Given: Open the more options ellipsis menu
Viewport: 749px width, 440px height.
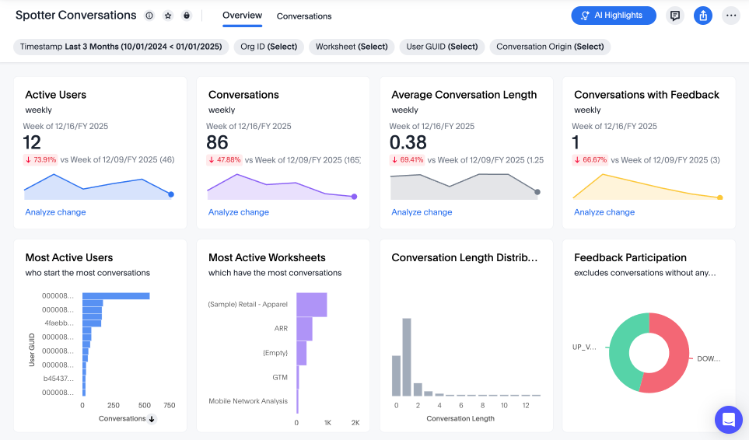Looking at the screenshot, I should click(730, 16).
